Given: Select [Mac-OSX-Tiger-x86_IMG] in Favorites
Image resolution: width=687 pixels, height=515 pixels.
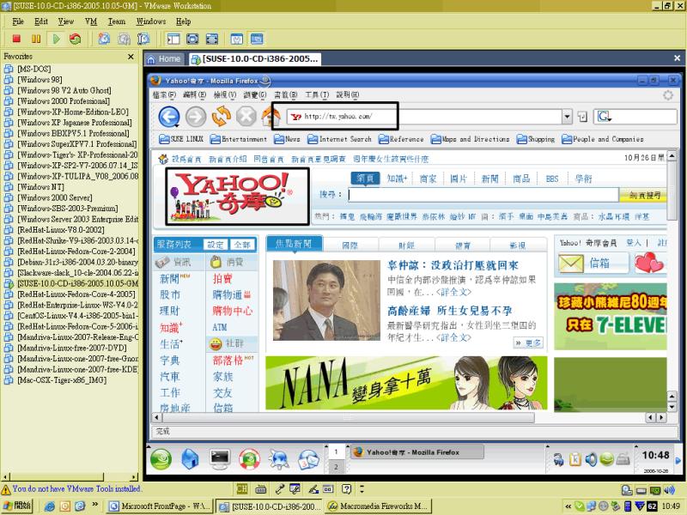Looking at the screenshot, I should (61, 380).
